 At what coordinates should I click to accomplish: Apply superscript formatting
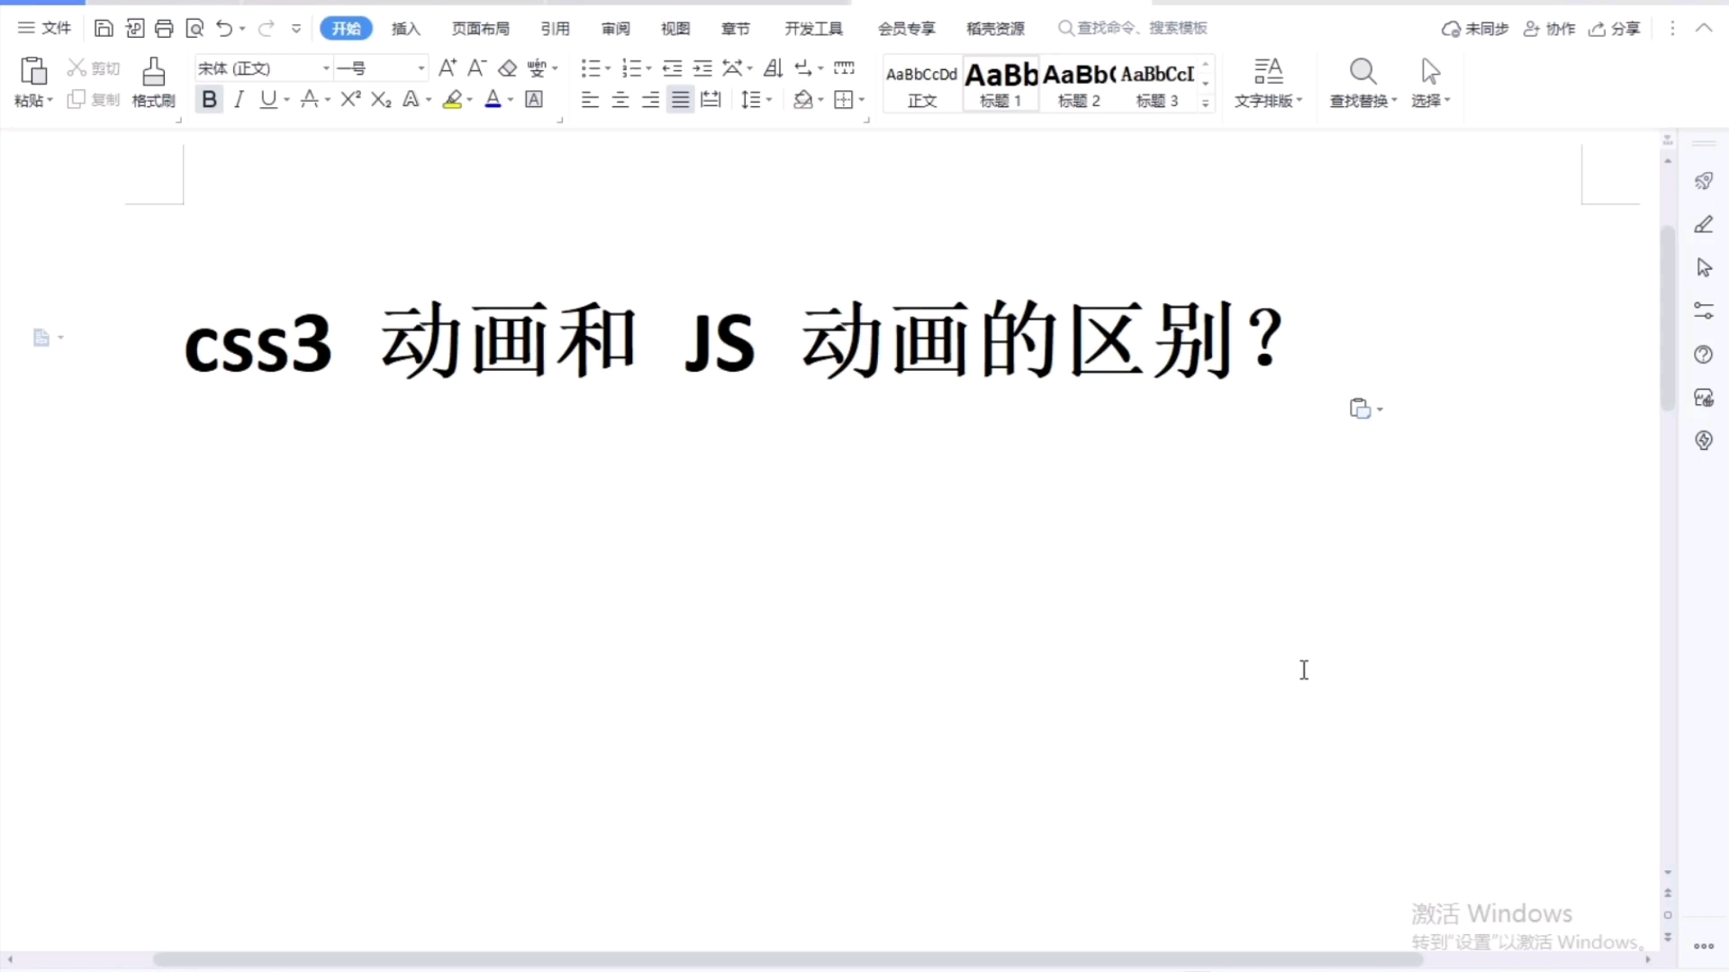click(x=349, y=99)
